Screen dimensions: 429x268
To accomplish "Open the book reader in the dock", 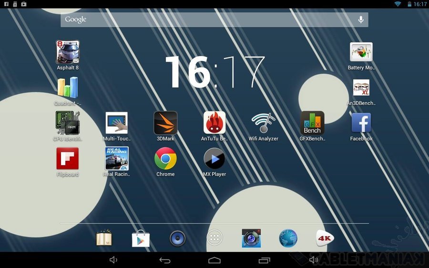I will (x=104, y=238).
